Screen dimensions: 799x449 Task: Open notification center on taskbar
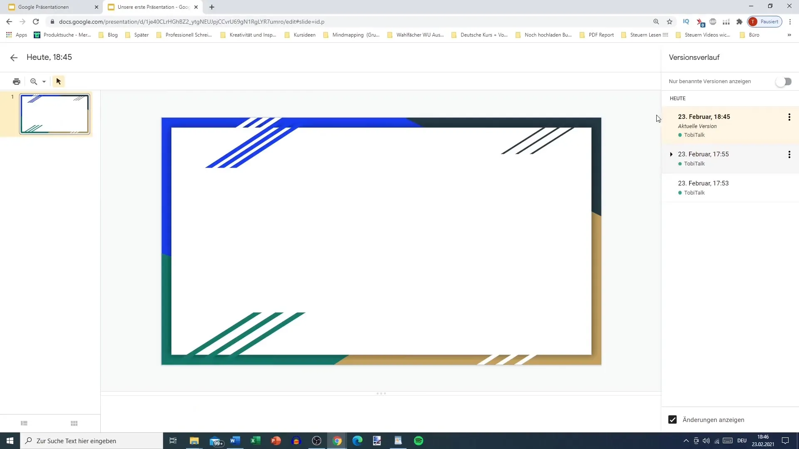(785, 441)
